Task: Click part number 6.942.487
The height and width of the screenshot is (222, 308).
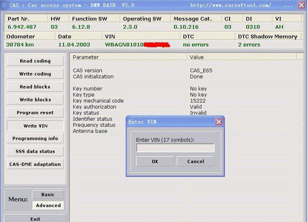Action: pos(22,27)
